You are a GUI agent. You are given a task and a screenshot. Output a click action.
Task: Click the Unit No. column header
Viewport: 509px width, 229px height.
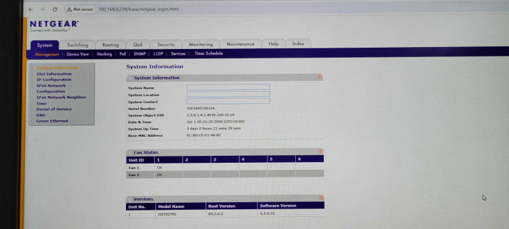(140, 207)
